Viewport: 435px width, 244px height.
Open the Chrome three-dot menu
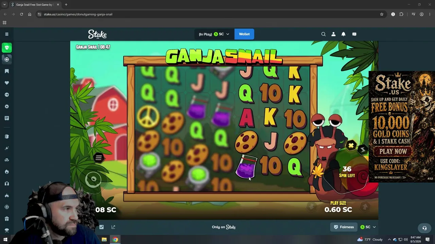point(430,14)
